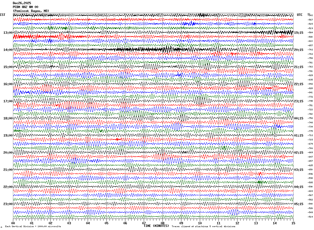The height and width of the screenshot is (230, 314).
Task: Click the 02:15 UTC time label
Action: (299, 153)
